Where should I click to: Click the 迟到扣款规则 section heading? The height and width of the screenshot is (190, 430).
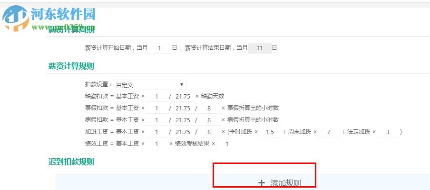[x=71, y=162]
